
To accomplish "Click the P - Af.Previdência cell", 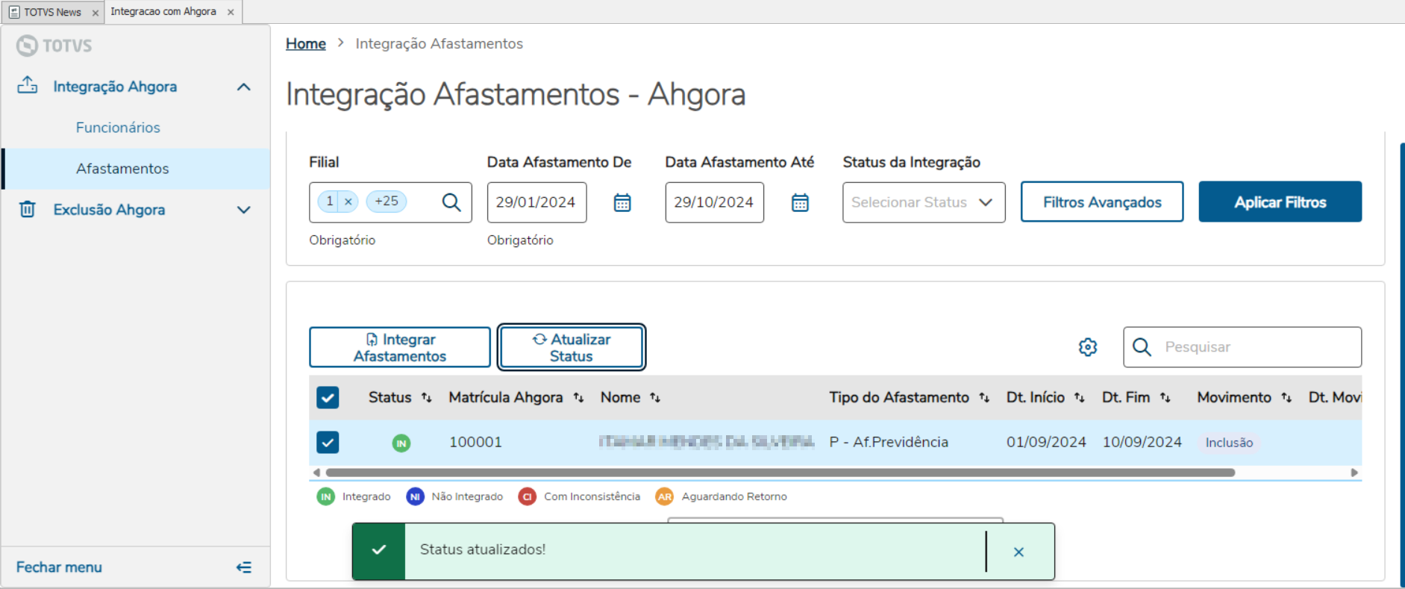I will [889, 442].
